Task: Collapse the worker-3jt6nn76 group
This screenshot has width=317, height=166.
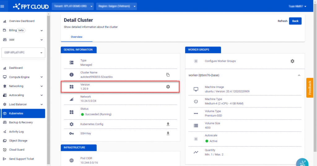Action: [x=299, y=75]
